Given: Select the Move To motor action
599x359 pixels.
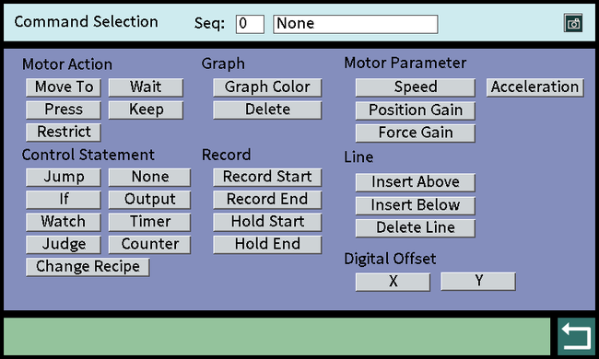Looking at the screenshot, I should click(x=64, y=87).
